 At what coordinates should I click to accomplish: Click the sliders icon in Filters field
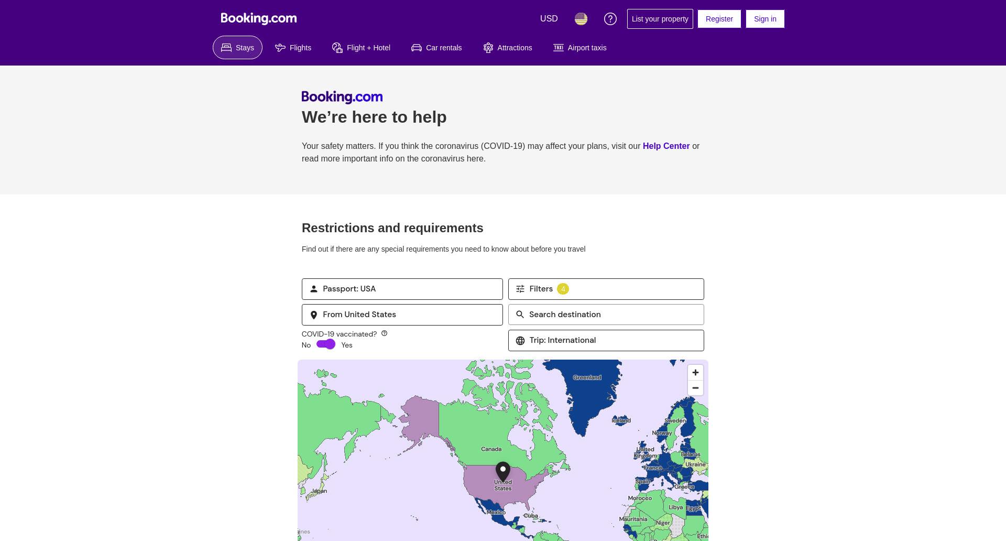(520, 289)
